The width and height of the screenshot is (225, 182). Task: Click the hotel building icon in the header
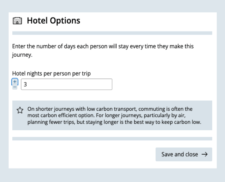17,21
